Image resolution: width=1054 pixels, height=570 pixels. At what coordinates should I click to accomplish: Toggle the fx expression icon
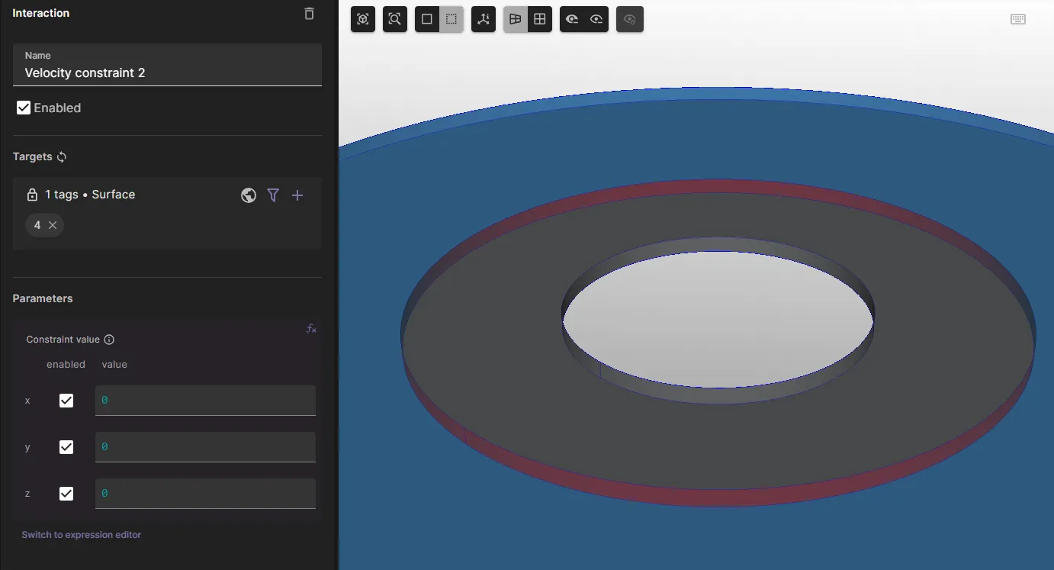(311, 329)
